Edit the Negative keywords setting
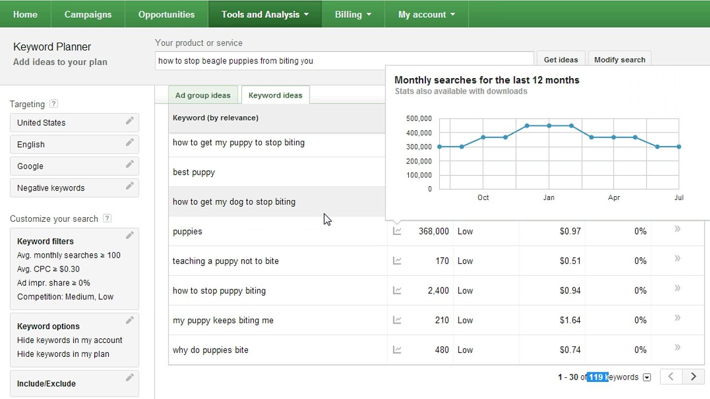This screenshot has height=399, width=710. (x=129, y=186)
